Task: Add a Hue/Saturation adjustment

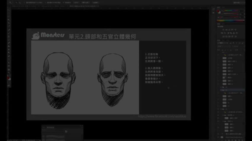Action: click(222, 33)
